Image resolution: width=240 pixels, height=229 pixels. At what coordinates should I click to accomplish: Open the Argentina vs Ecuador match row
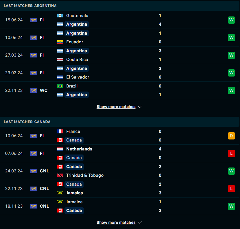pyautogui.click(x=120, y=38)
